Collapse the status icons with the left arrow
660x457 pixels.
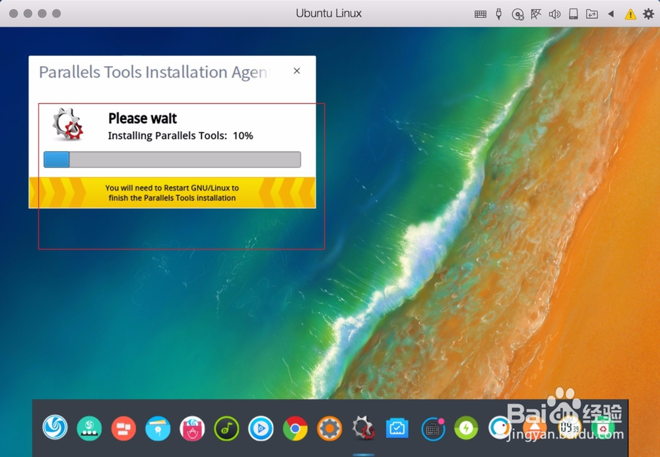610,14
